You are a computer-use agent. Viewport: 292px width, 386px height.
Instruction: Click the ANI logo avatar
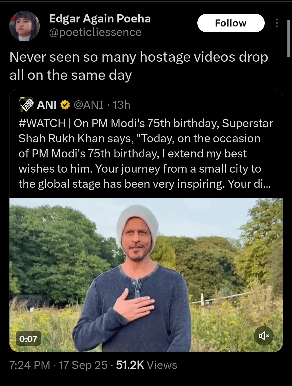(26, 105)
